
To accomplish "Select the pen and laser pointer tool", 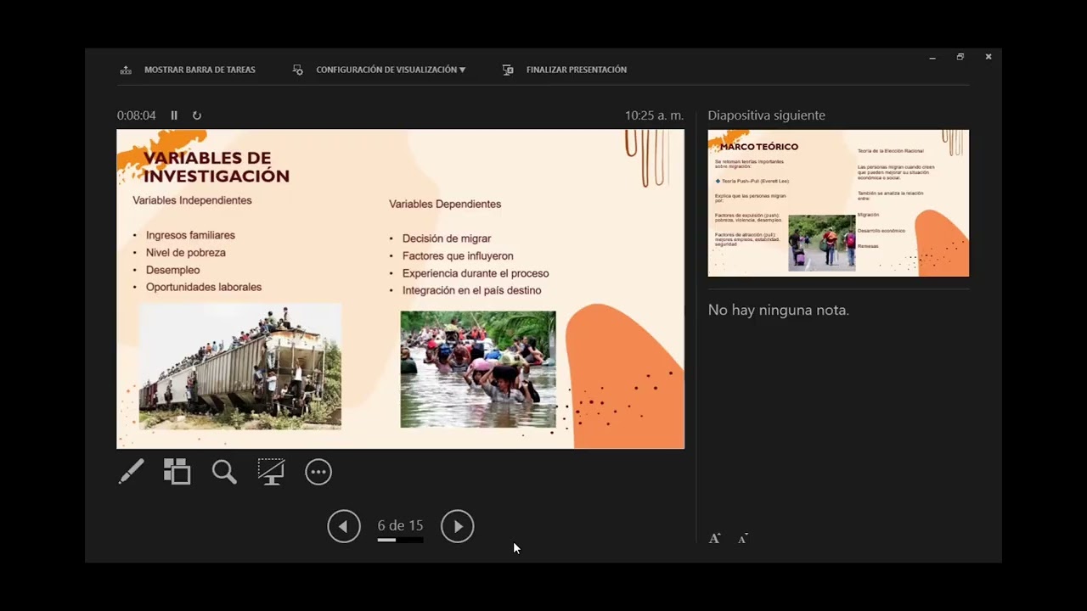I will coord(131,472).
